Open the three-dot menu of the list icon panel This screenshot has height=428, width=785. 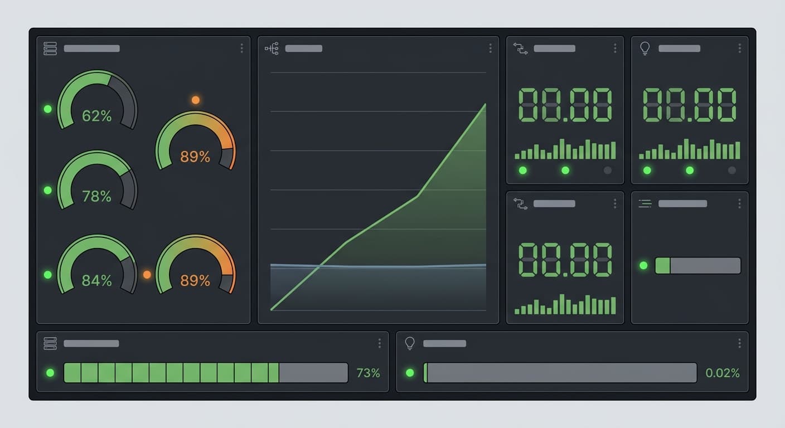[x=739, y=204]
